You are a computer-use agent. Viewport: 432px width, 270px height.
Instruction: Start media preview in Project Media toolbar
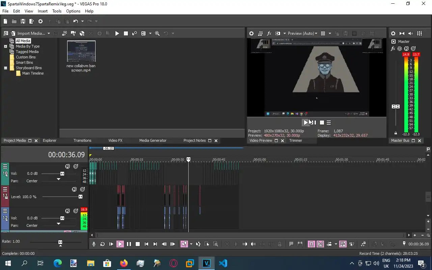point(117,33)
